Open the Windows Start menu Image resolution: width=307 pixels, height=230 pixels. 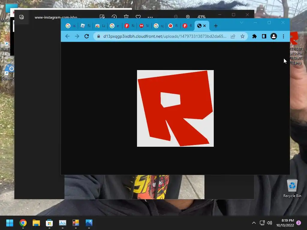[x=10, y=223]
